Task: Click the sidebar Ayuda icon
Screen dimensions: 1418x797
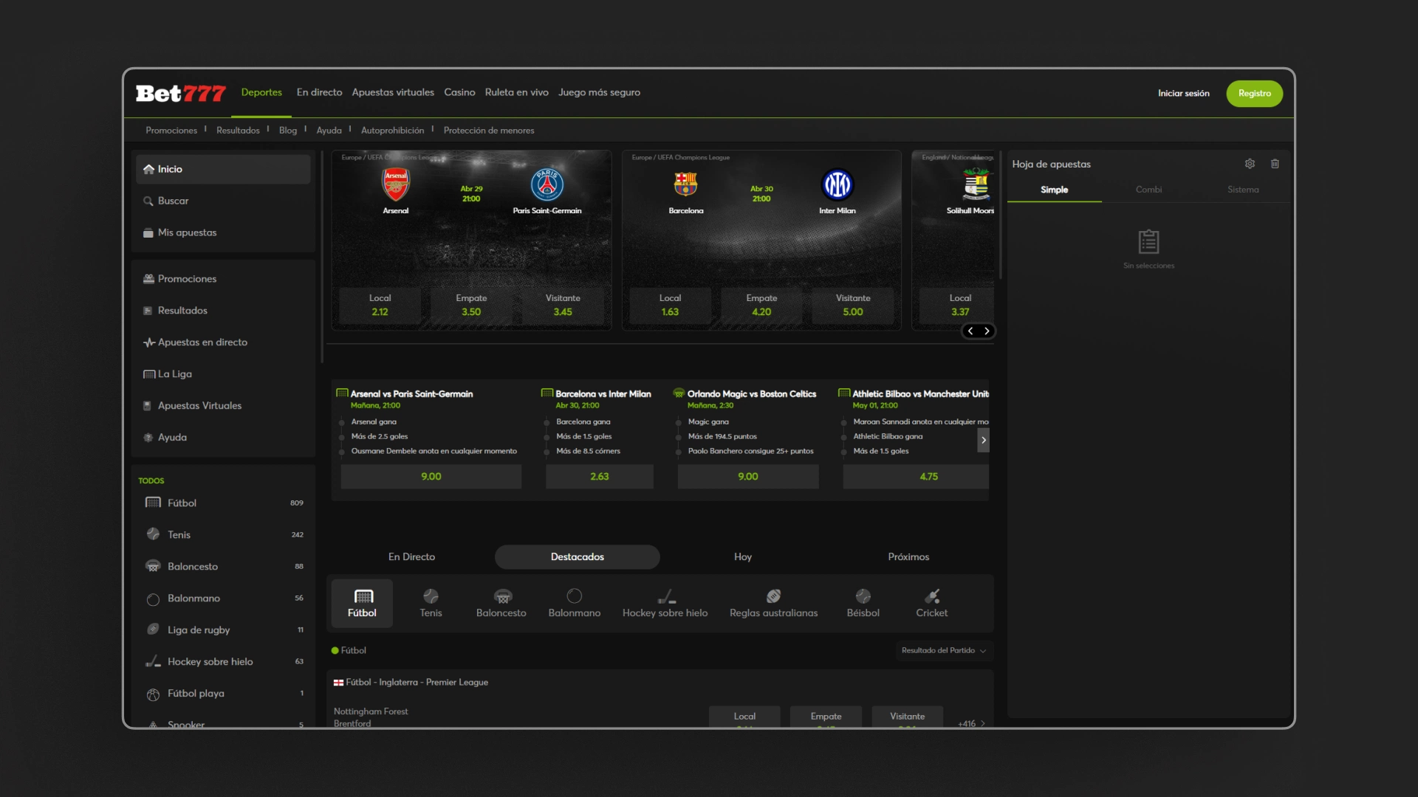Action: tap(148, 438)
